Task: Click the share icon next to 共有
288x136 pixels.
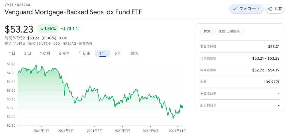Action: point(270,9)
